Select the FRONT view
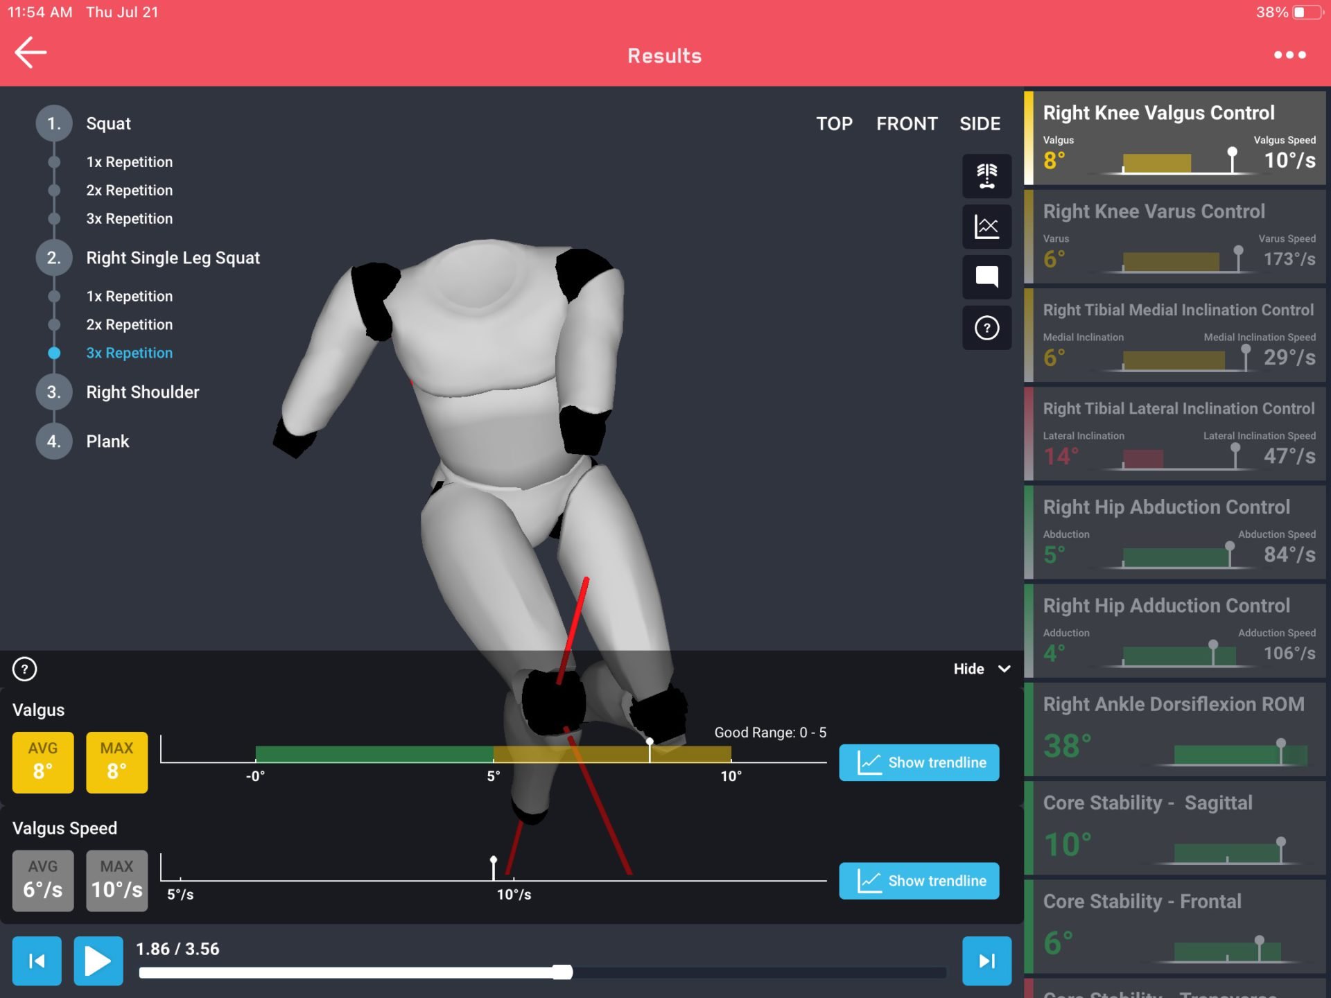 907,124
